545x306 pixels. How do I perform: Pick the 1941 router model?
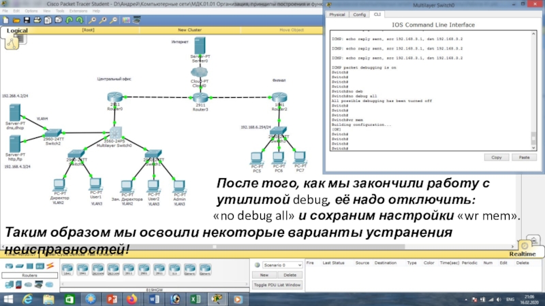[82, 269]
